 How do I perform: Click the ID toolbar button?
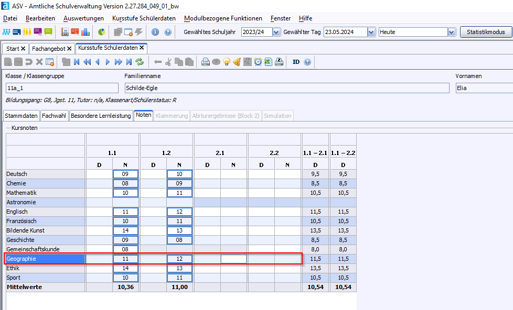click(296, 62)
